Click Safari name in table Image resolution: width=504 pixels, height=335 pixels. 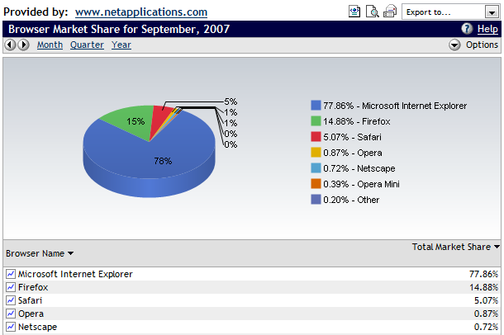tap(30, 300)
